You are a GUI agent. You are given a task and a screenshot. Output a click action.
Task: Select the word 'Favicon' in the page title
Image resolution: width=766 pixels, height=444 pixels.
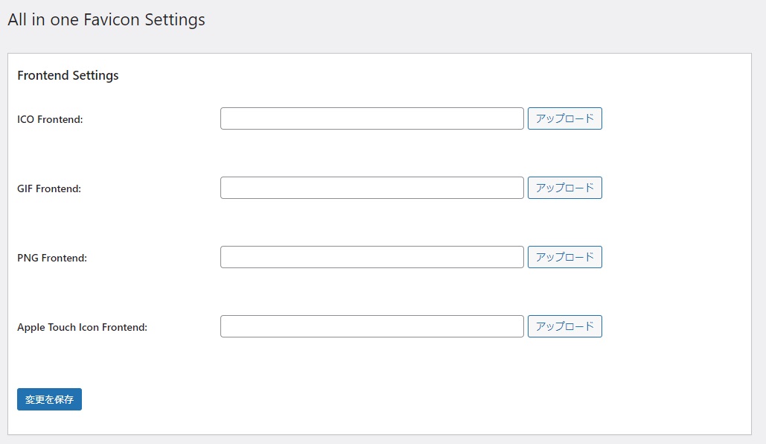pyautogui.click(x=112, y=19)
